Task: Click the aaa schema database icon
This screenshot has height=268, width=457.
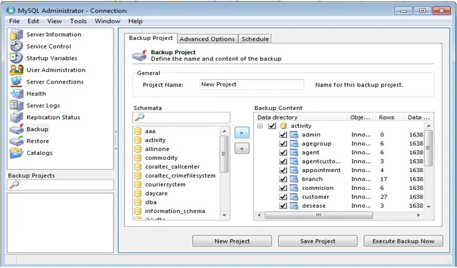Action: pos(138,131)
